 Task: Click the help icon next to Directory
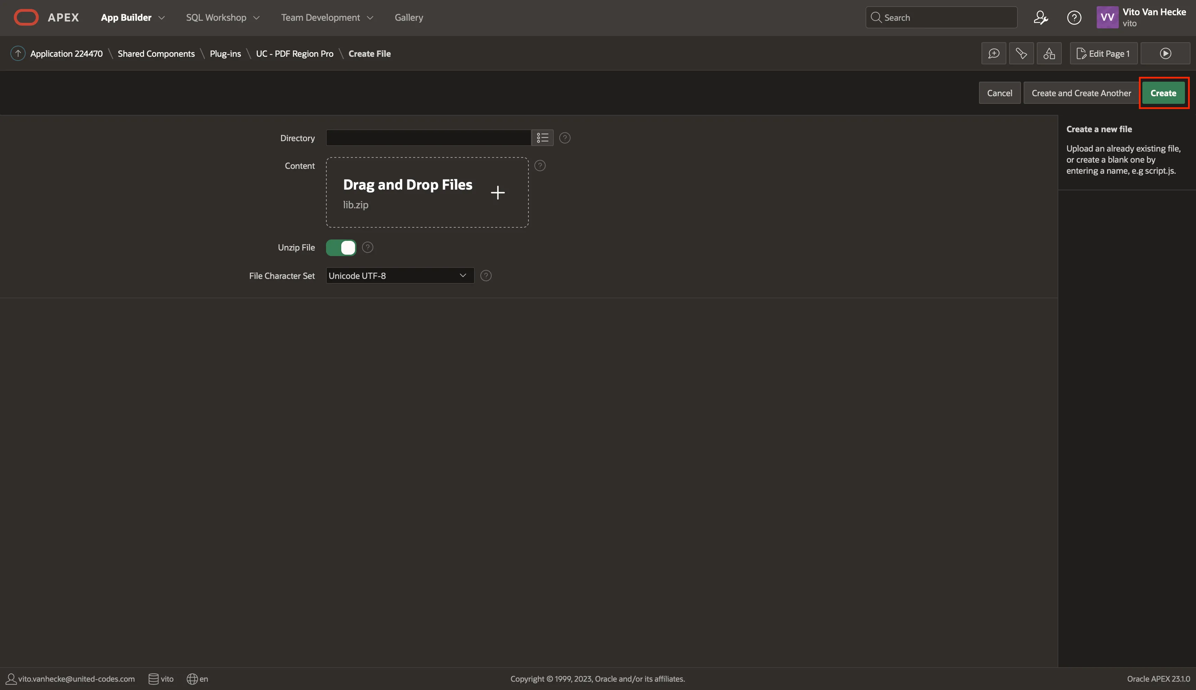[x=564, y=138]
